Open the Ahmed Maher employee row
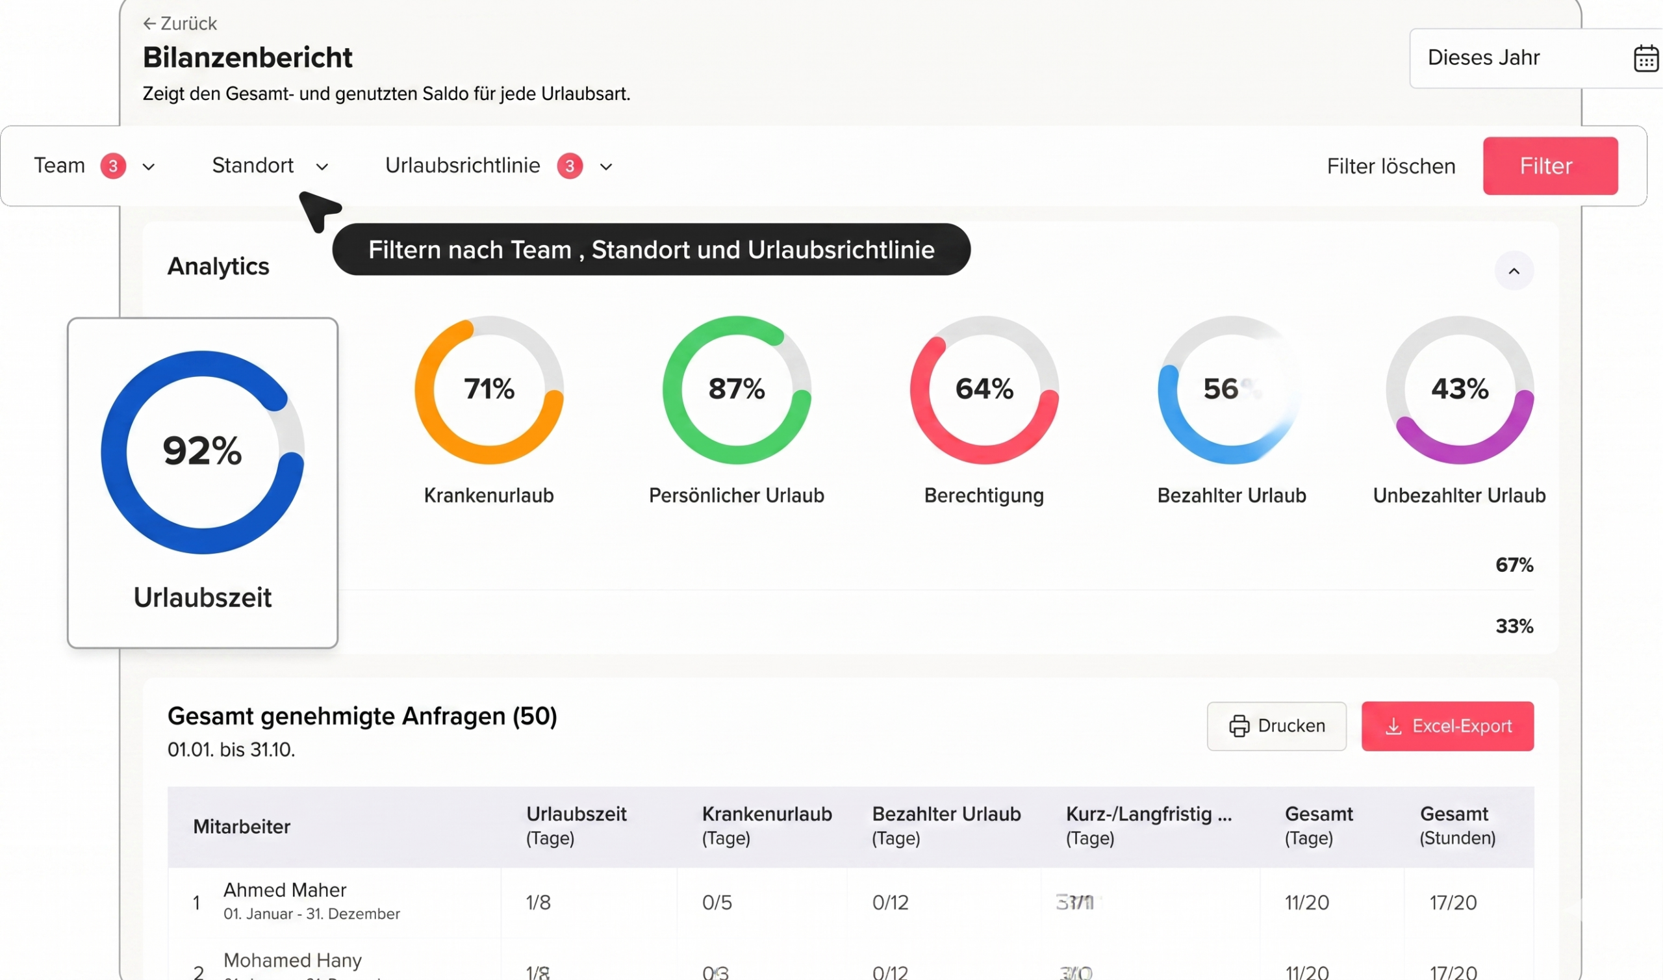This screenshot has height=980, width=1663. (x=285, y=901)
